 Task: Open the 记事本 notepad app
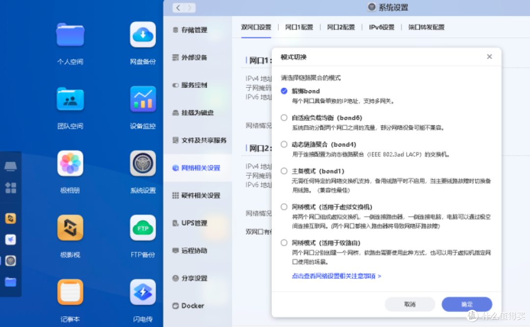click(70, 292)
